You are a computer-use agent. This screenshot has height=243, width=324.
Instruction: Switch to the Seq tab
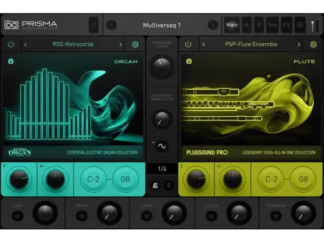tap(272, 25)
